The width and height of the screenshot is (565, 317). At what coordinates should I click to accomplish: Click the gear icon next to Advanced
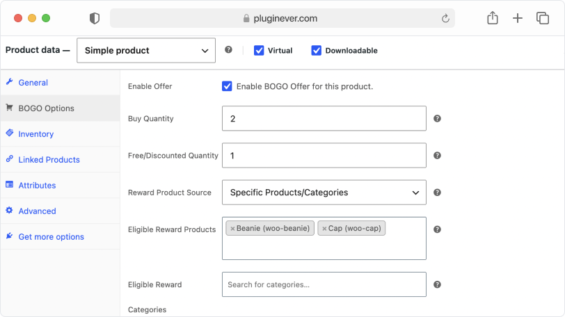9,210
